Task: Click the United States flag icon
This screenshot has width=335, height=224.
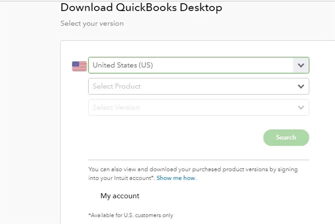Action: click(x=79, y=66)
